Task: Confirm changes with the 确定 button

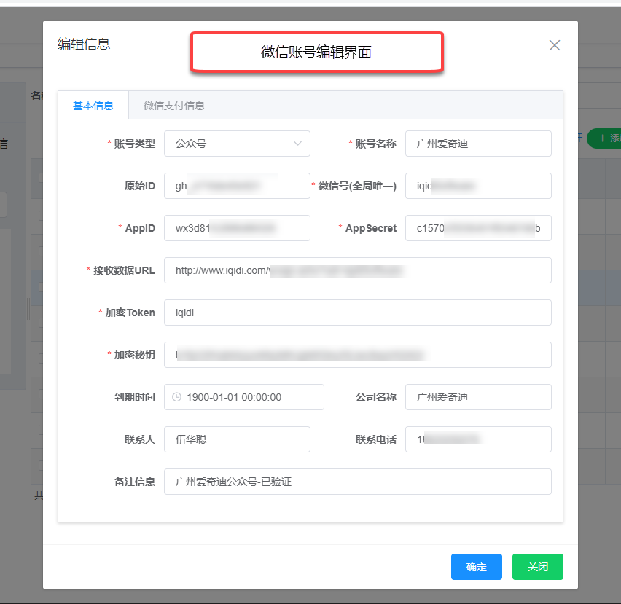Action: (x=477, y=567)
